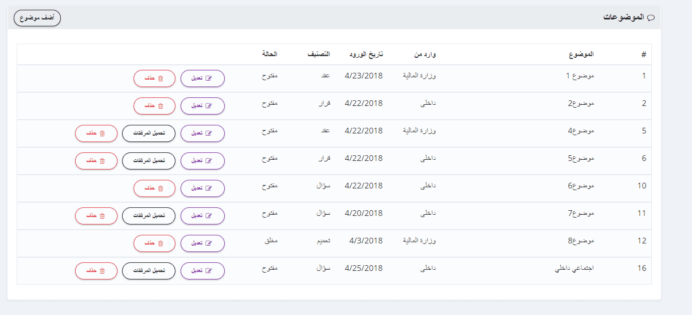The width and height of the screenshot is (692, 315).
Task: Download attachments for موضوع4
Action: pos(149,133)
